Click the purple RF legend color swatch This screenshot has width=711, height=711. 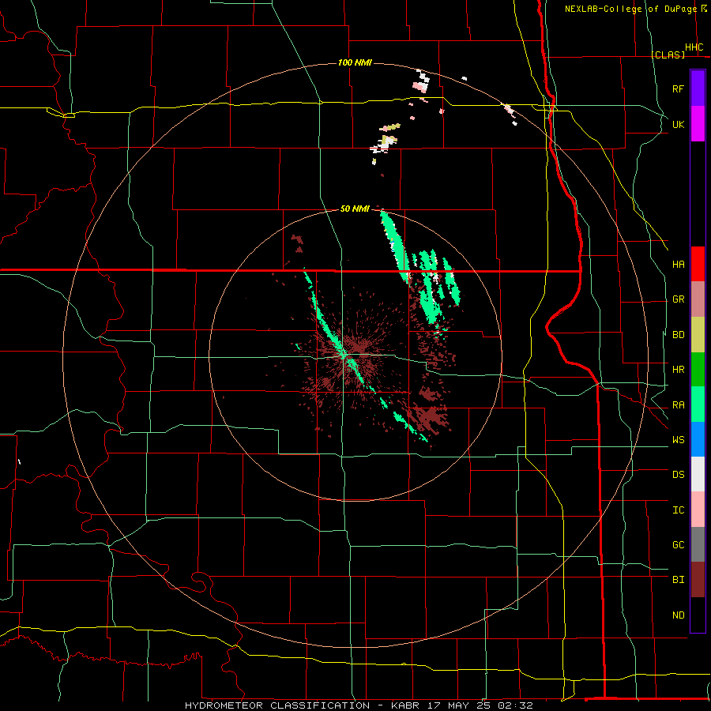coord(698,88)
